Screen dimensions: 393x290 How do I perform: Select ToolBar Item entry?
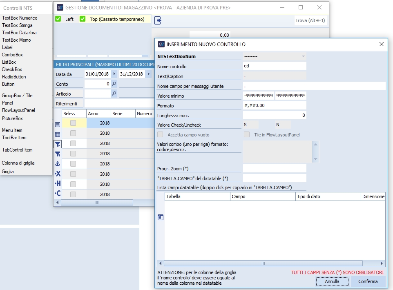(14, 138)
